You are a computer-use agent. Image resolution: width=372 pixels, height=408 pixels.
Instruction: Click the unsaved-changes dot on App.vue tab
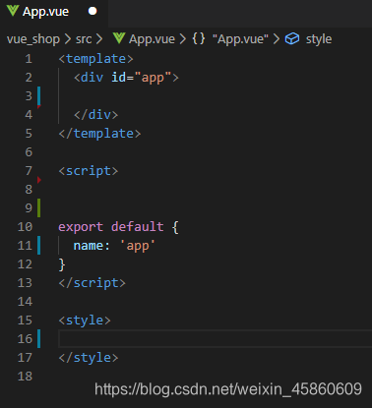[x=93, y=12]
